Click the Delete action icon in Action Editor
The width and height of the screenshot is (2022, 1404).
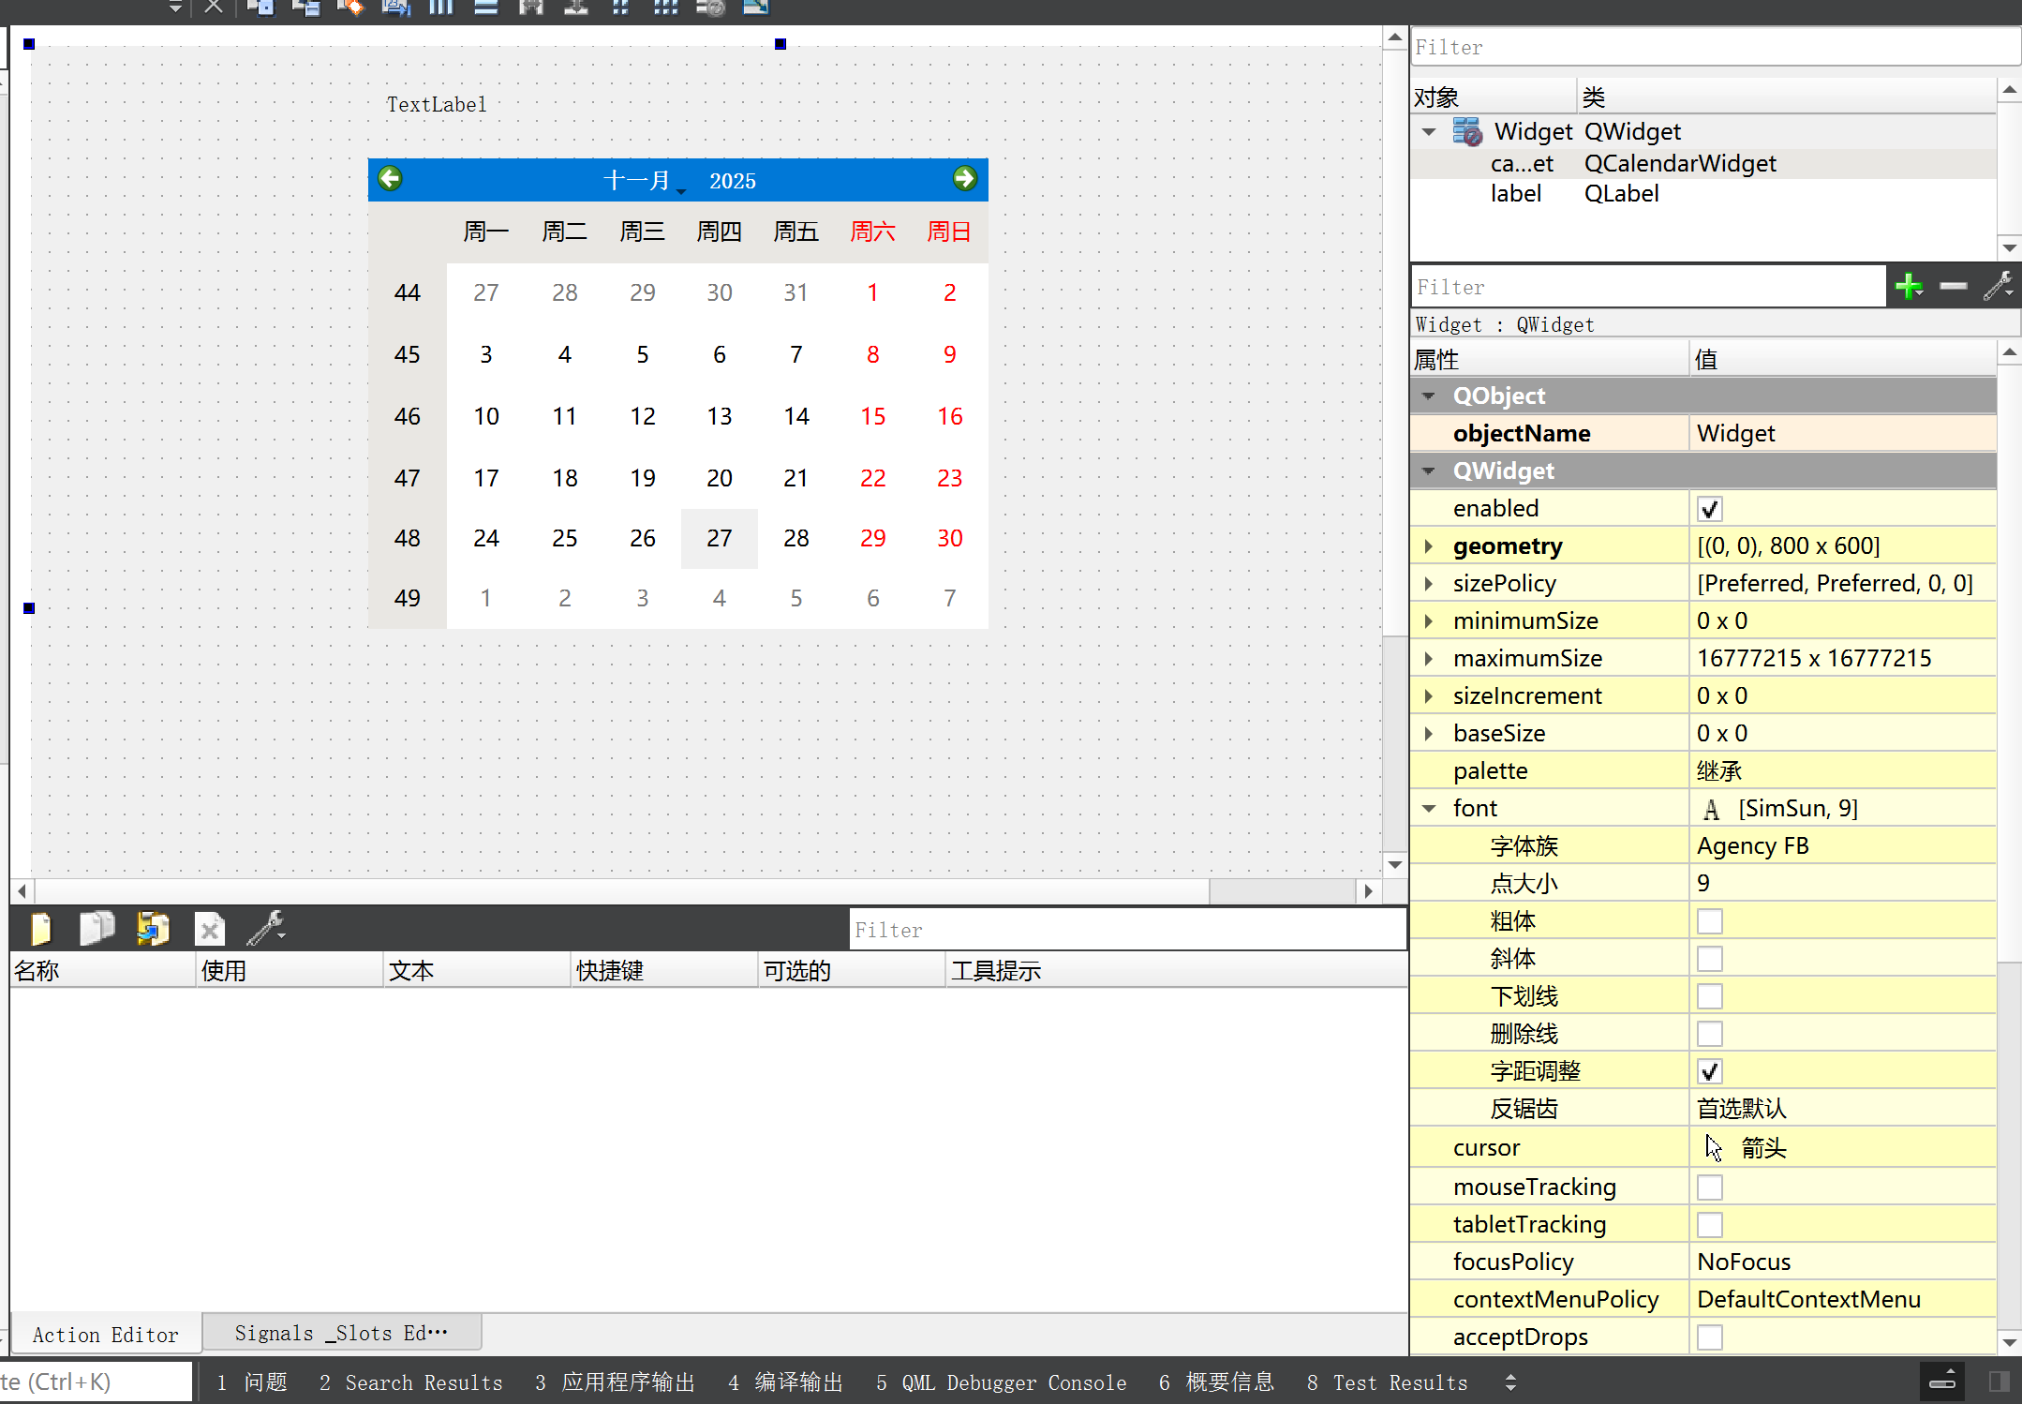pos(210,929)
